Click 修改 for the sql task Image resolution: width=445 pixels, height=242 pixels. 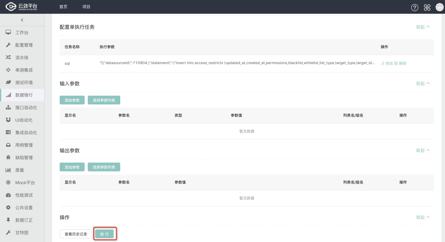tap(387, 63)
